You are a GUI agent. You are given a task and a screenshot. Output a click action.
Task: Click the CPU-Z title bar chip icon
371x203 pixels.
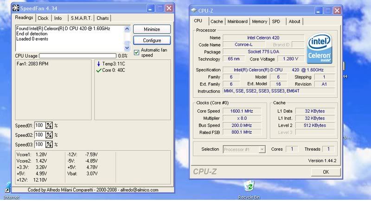click(x=194, y=10)
